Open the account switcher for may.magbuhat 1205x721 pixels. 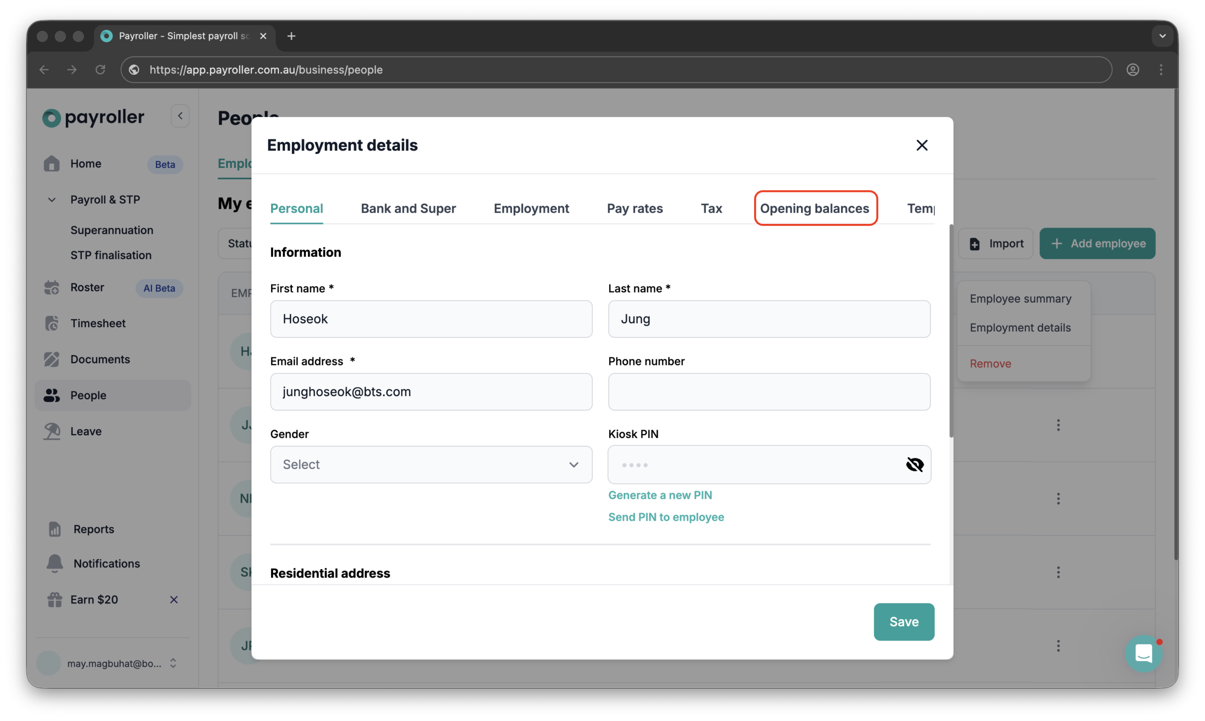coord(173,663)
